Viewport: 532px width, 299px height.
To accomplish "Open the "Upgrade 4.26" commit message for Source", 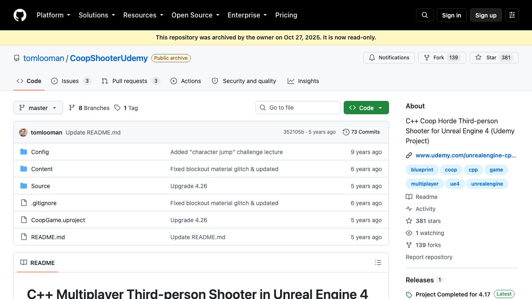I will tap(189, 186).
